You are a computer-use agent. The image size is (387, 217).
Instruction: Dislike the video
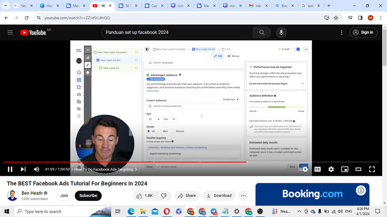point(164,196)
